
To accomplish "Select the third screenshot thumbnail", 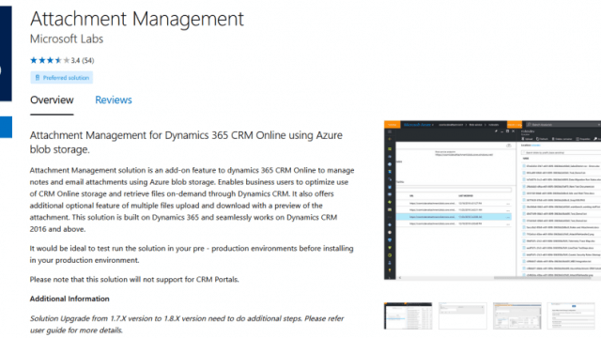I will 517,315.
